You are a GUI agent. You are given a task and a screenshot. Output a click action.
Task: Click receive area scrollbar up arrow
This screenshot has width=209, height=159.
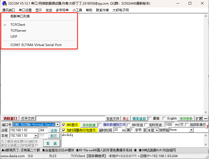(206, 16)
